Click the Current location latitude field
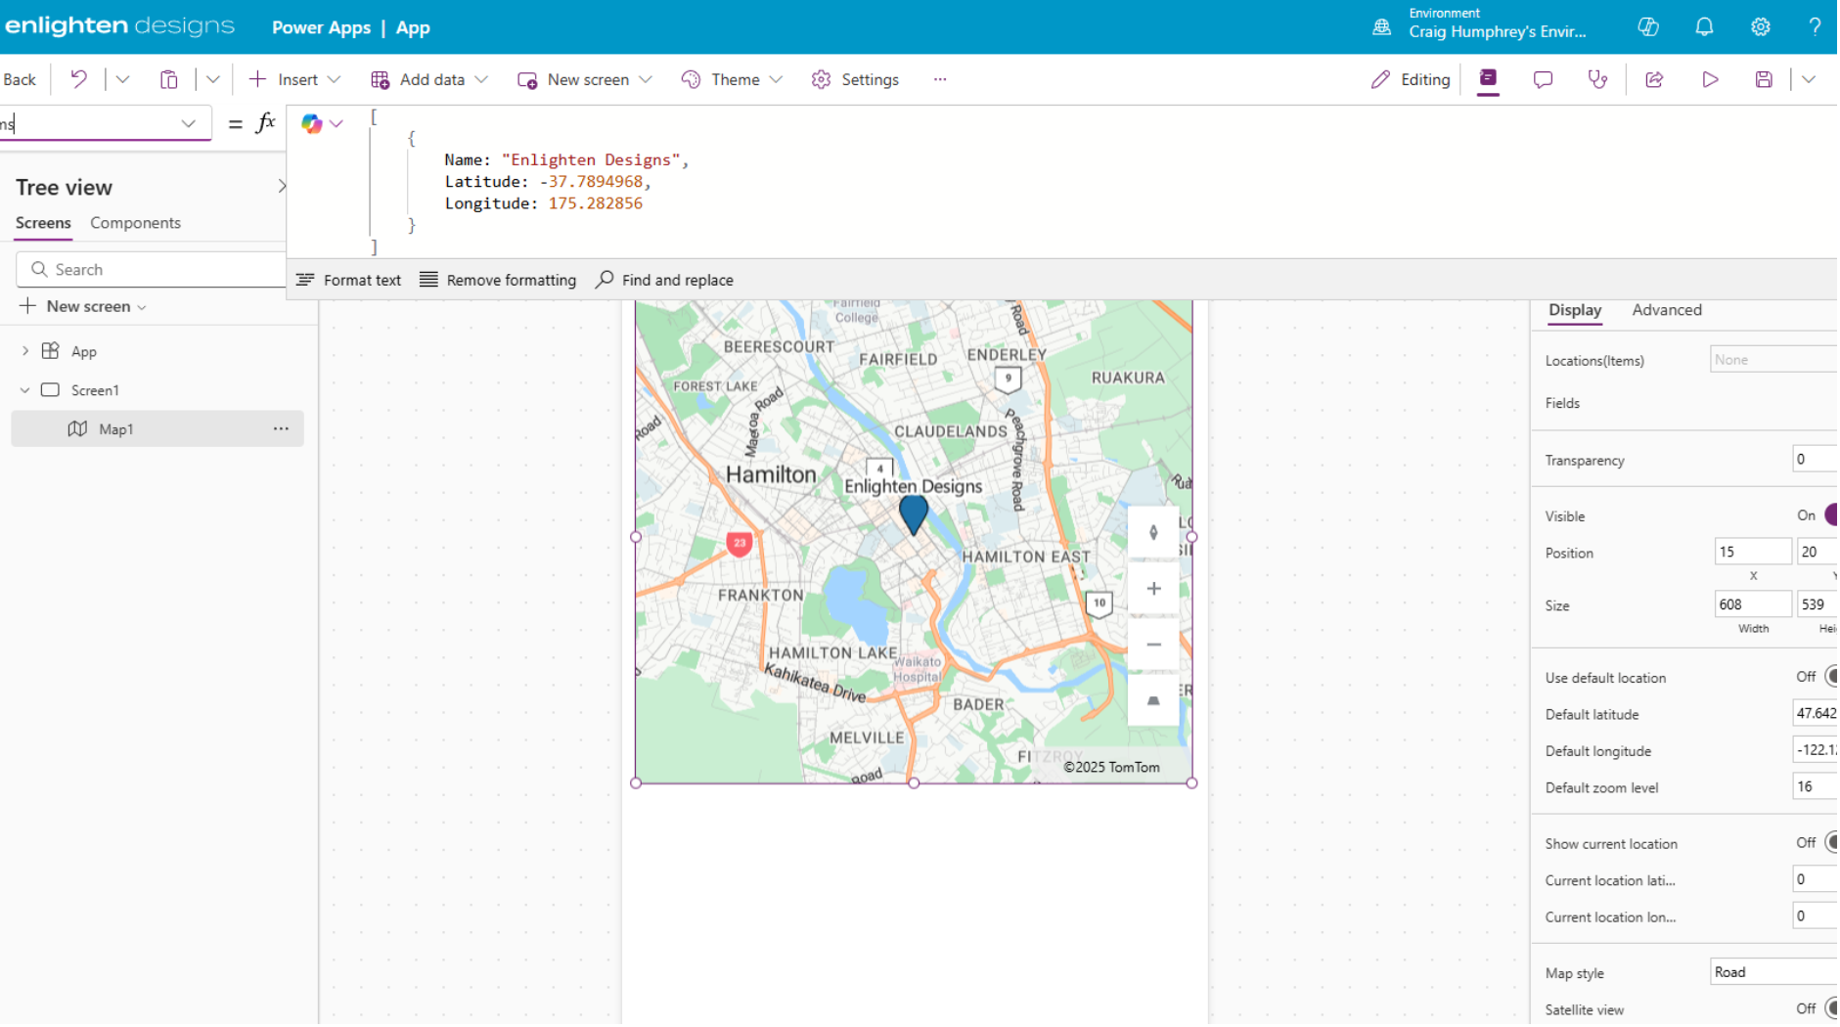Viewport: 1840px width, 1027px height. point(1816,880)
